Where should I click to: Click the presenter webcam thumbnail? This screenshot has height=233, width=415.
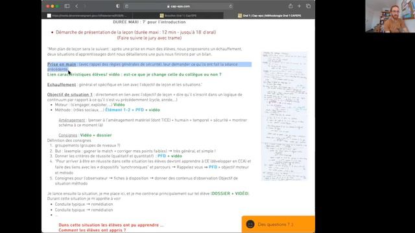point(390,16)
